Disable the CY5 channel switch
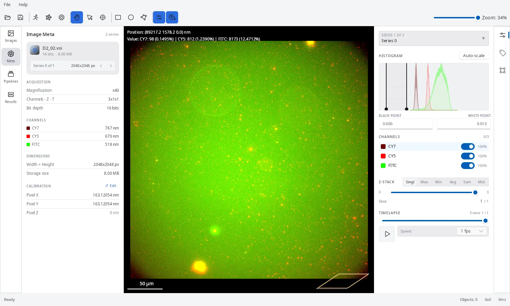The image size is (510, 306). (468, 156)
